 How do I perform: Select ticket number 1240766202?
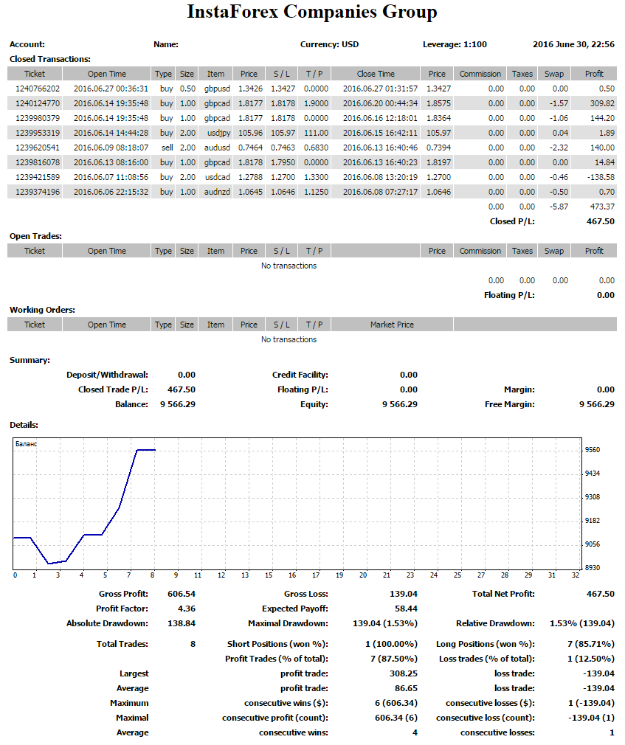click(x=38, y=89)
